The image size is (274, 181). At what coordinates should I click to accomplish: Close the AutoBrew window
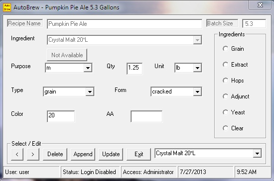point(260,5)
